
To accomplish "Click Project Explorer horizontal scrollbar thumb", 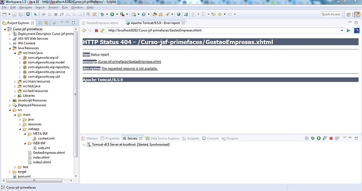I will tap(34, 181).
